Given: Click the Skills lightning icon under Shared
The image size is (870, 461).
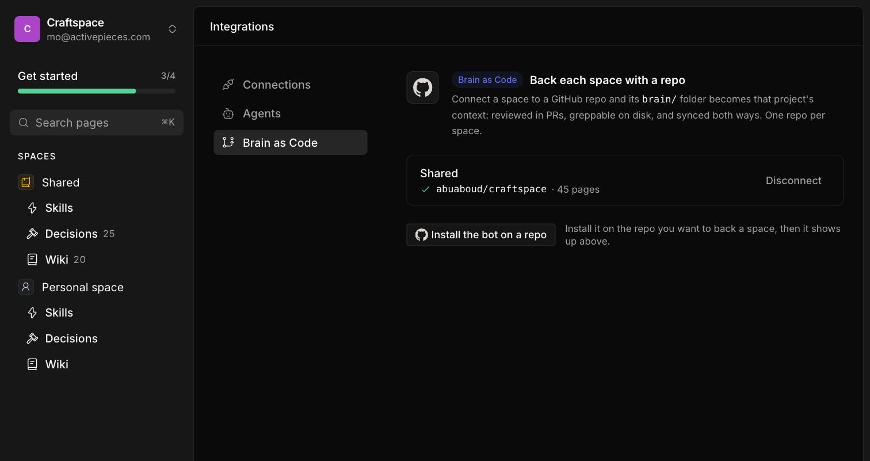Looking at the screenshot, I should (x=33, y=208).
